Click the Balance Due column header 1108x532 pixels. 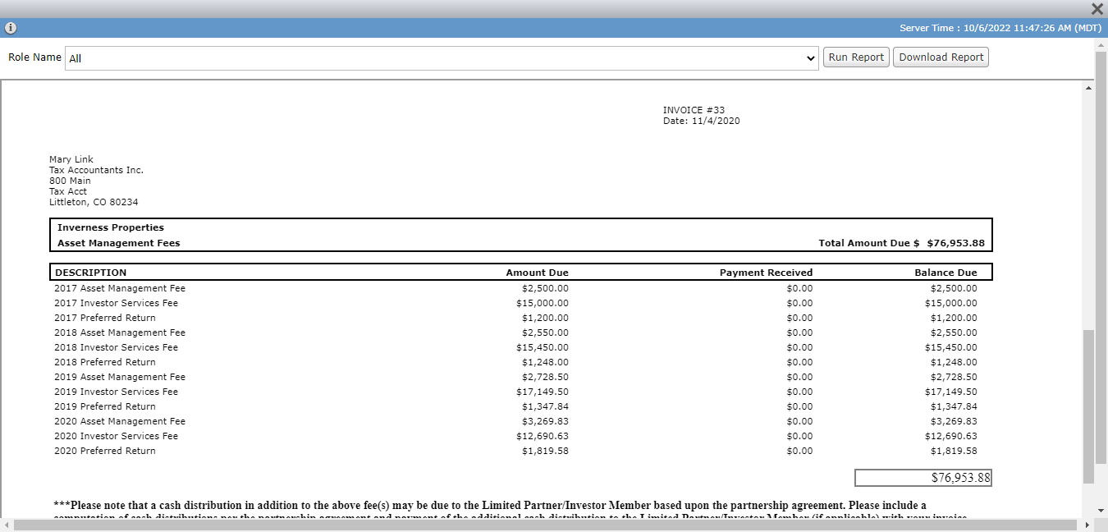(x=946, y=273)
